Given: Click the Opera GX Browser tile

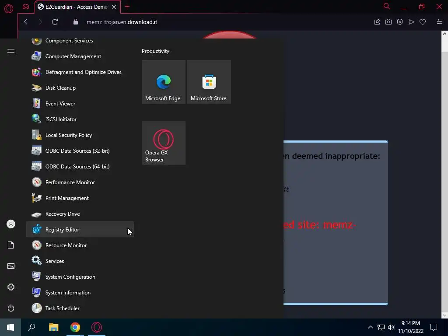Looking at the screenshot, I should [x=164, y=143].
